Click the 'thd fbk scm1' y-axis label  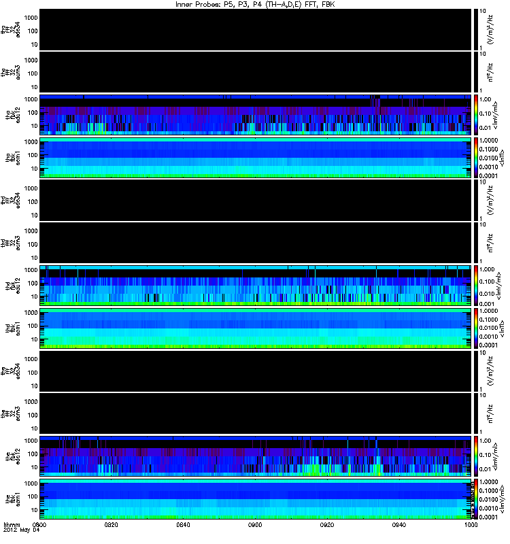13,328
